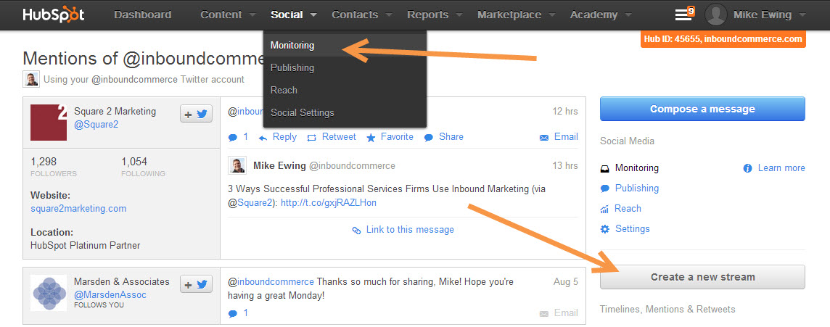Open the Dashboard nav item

pyautogui.click(x=142, y=15)
